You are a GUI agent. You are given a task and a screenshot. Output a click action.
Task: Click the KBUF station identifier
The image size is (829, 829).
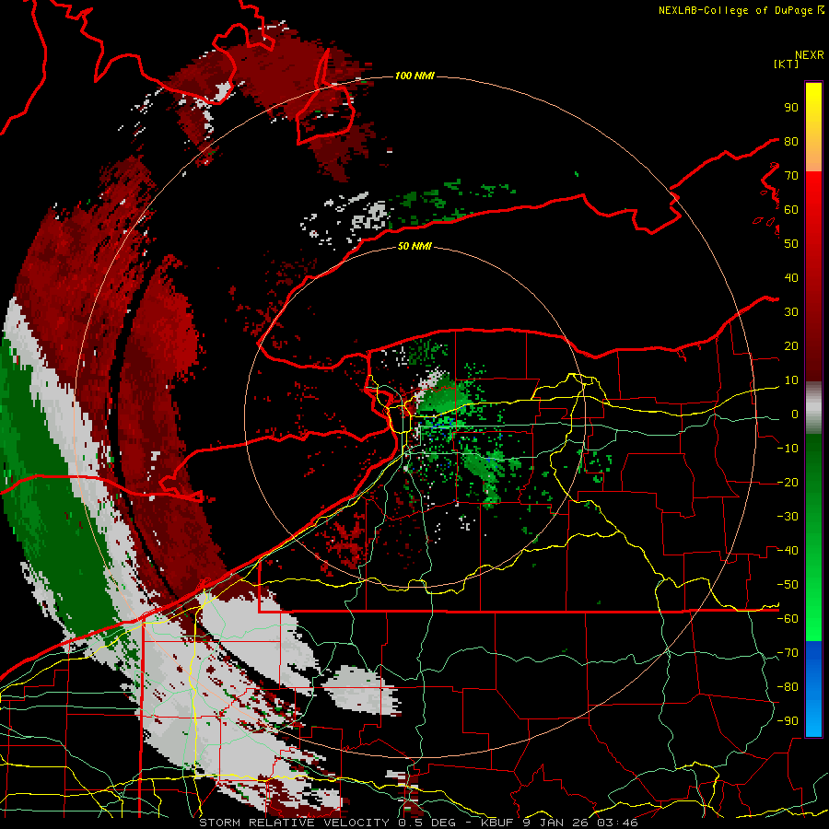[x=498, y=823]
